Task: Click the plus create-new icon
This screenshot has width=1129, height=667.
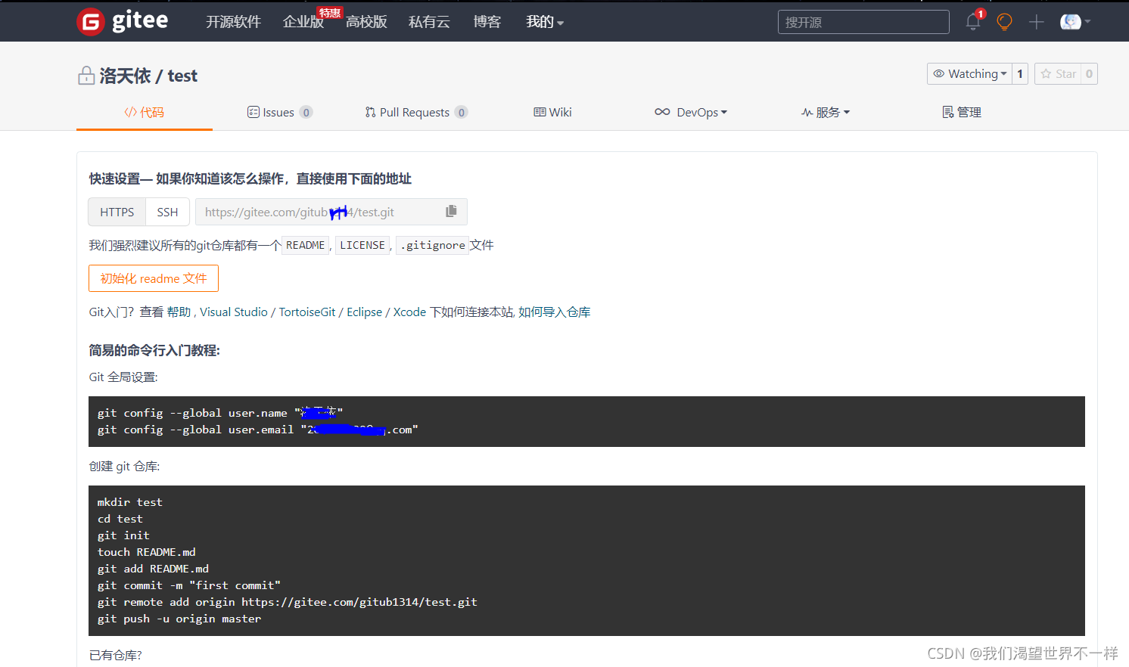Action: [x=1036, y=22]
